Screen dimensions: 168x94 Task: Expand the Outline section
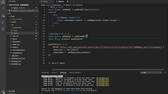coord(7,91)
